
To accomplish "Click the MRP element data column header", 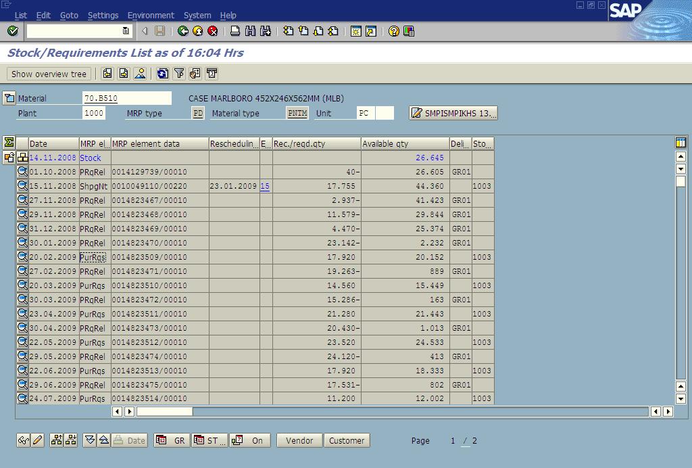I will click(159, 143).
